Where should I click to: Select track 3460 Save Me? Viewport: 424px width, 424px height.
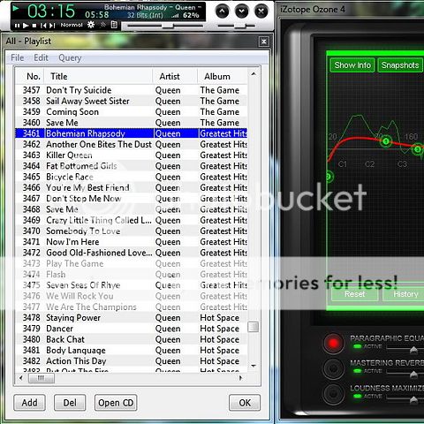132,123
